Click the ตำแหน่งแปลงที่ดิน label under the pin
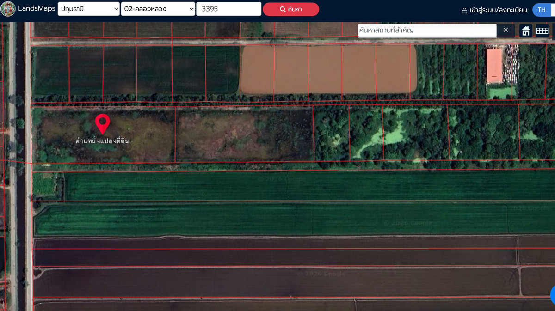Image resolution: width=555 pixels, height=311 pixels. tap(102, 141)
